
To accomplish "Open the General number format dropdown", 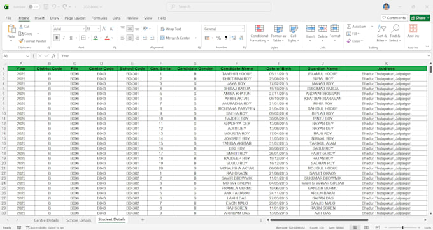I will (243, 29).
